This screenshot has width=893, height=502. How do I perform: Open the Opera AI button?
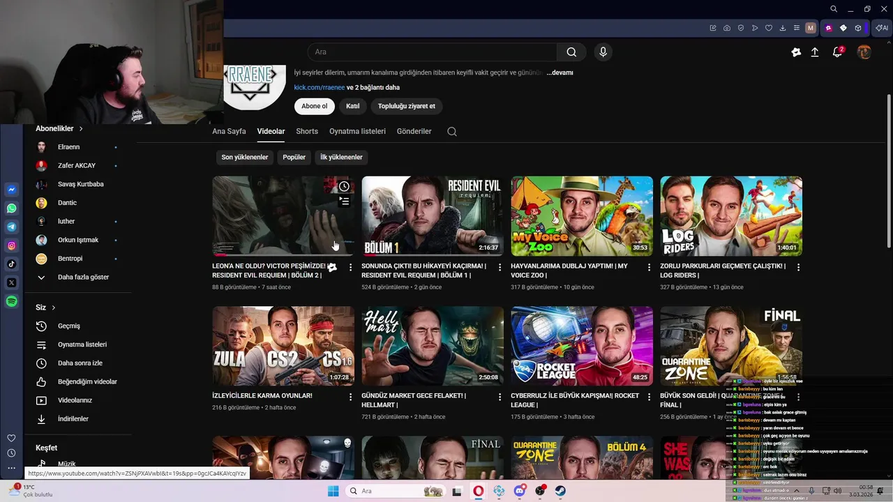pyautogui.click(x=882, y=28)
